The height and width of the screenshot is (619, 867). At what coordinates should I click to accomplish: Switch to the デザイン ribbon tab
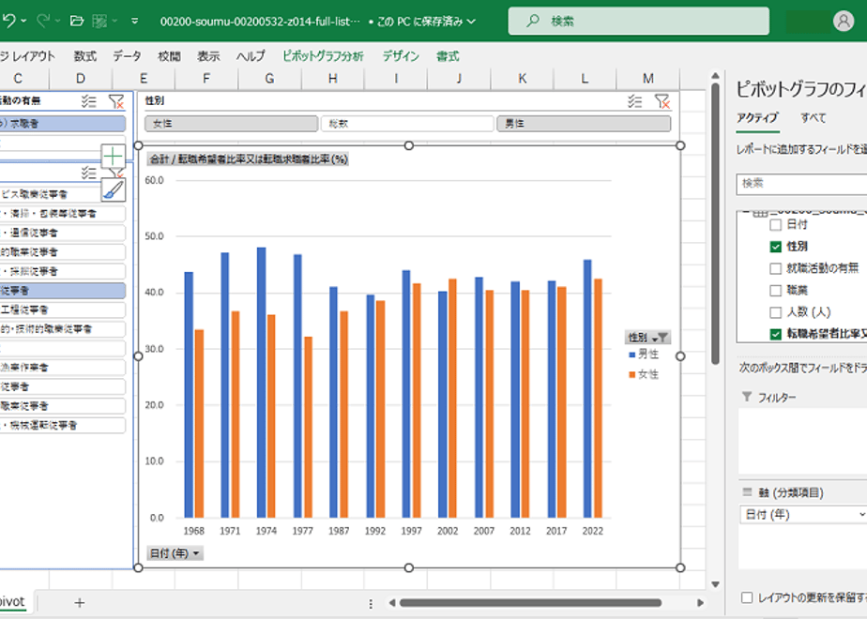click(x=401, y=56)
